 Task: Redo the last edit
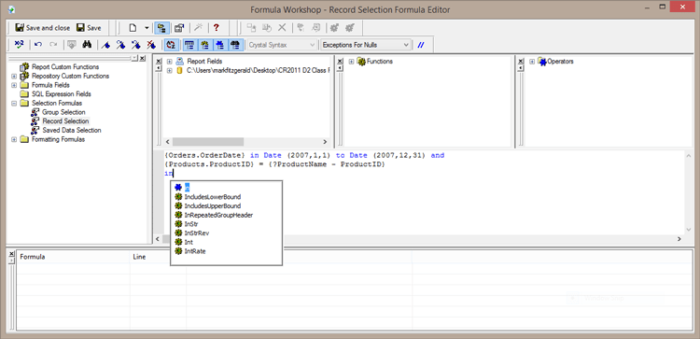53,44
